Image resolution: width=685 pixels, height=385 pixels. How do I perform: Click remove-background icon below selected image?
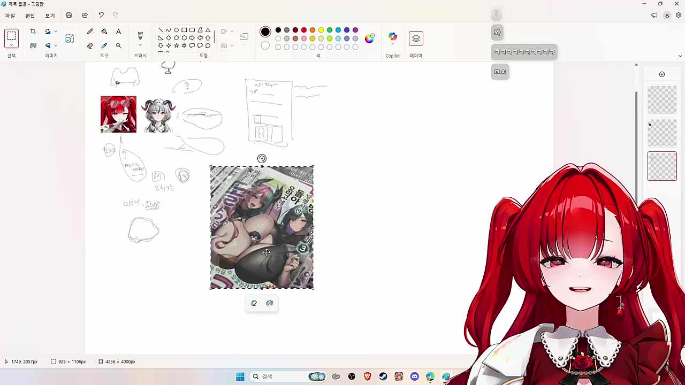click(x=270, y=303)
